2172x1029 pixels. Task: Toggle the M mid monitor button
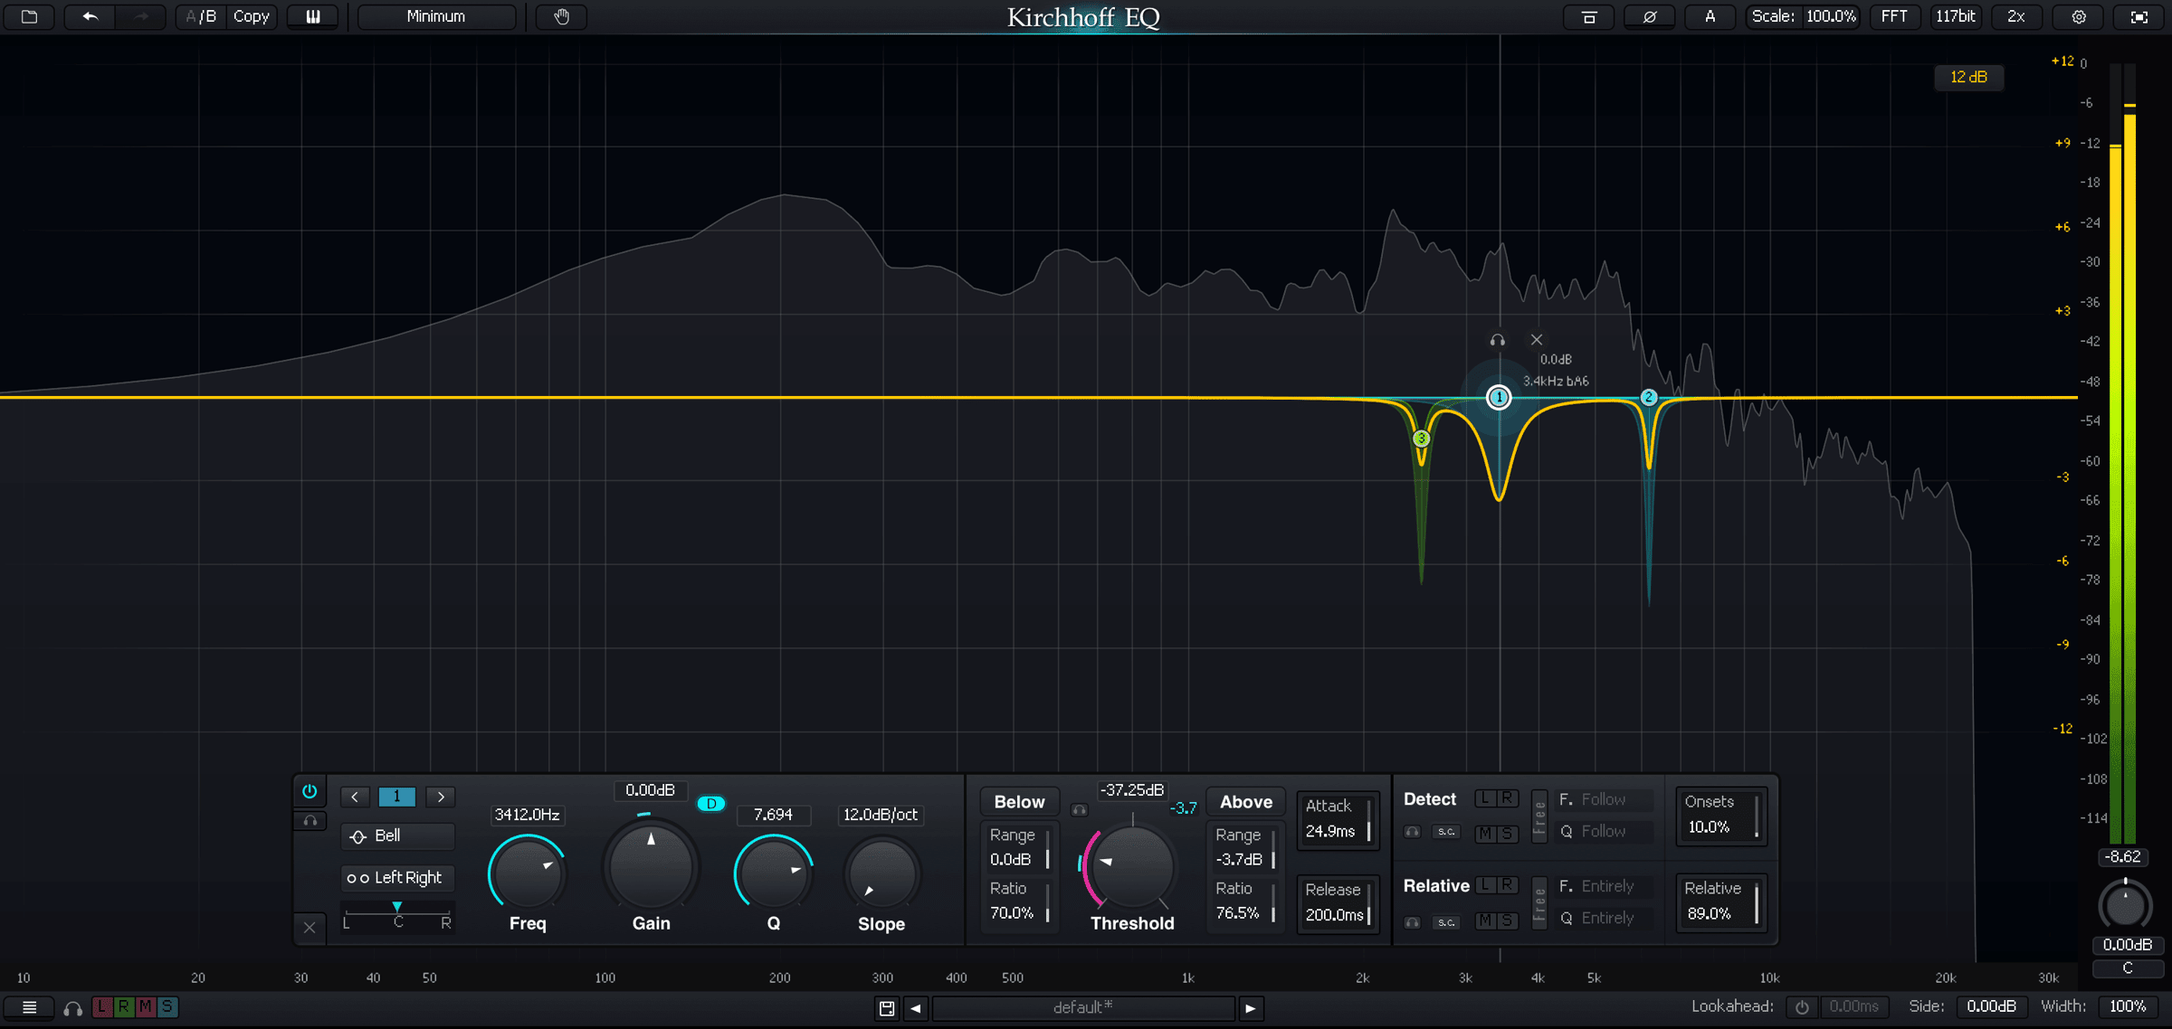pyautogui.click(x=145, y=1006)
